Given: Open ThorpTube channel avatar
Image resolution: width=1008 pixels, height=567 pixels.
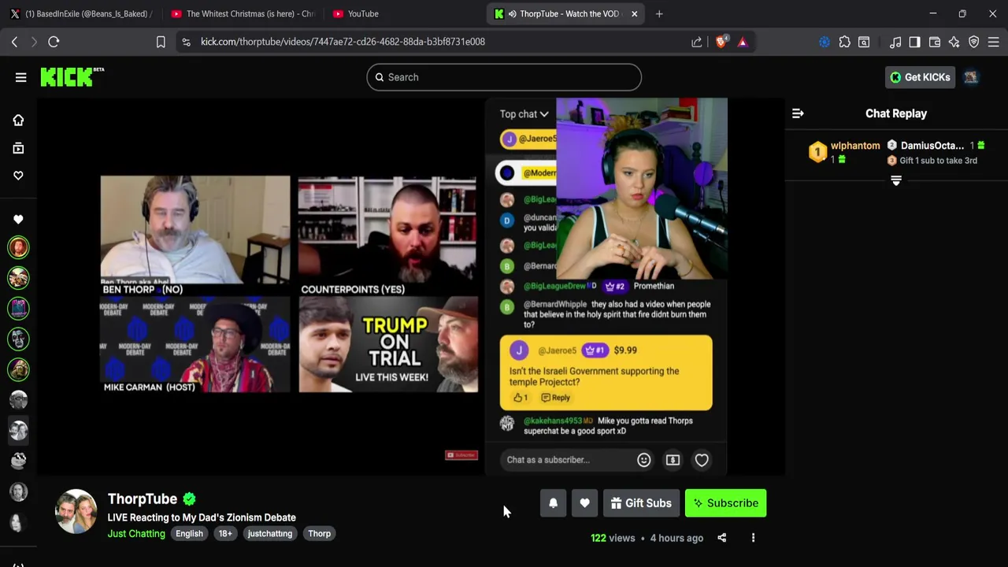Looking at the screenshot, I should click(x=76, y=512).
